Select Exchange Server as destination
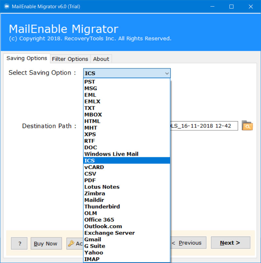261x263 pixels. (x=127, y=233)
